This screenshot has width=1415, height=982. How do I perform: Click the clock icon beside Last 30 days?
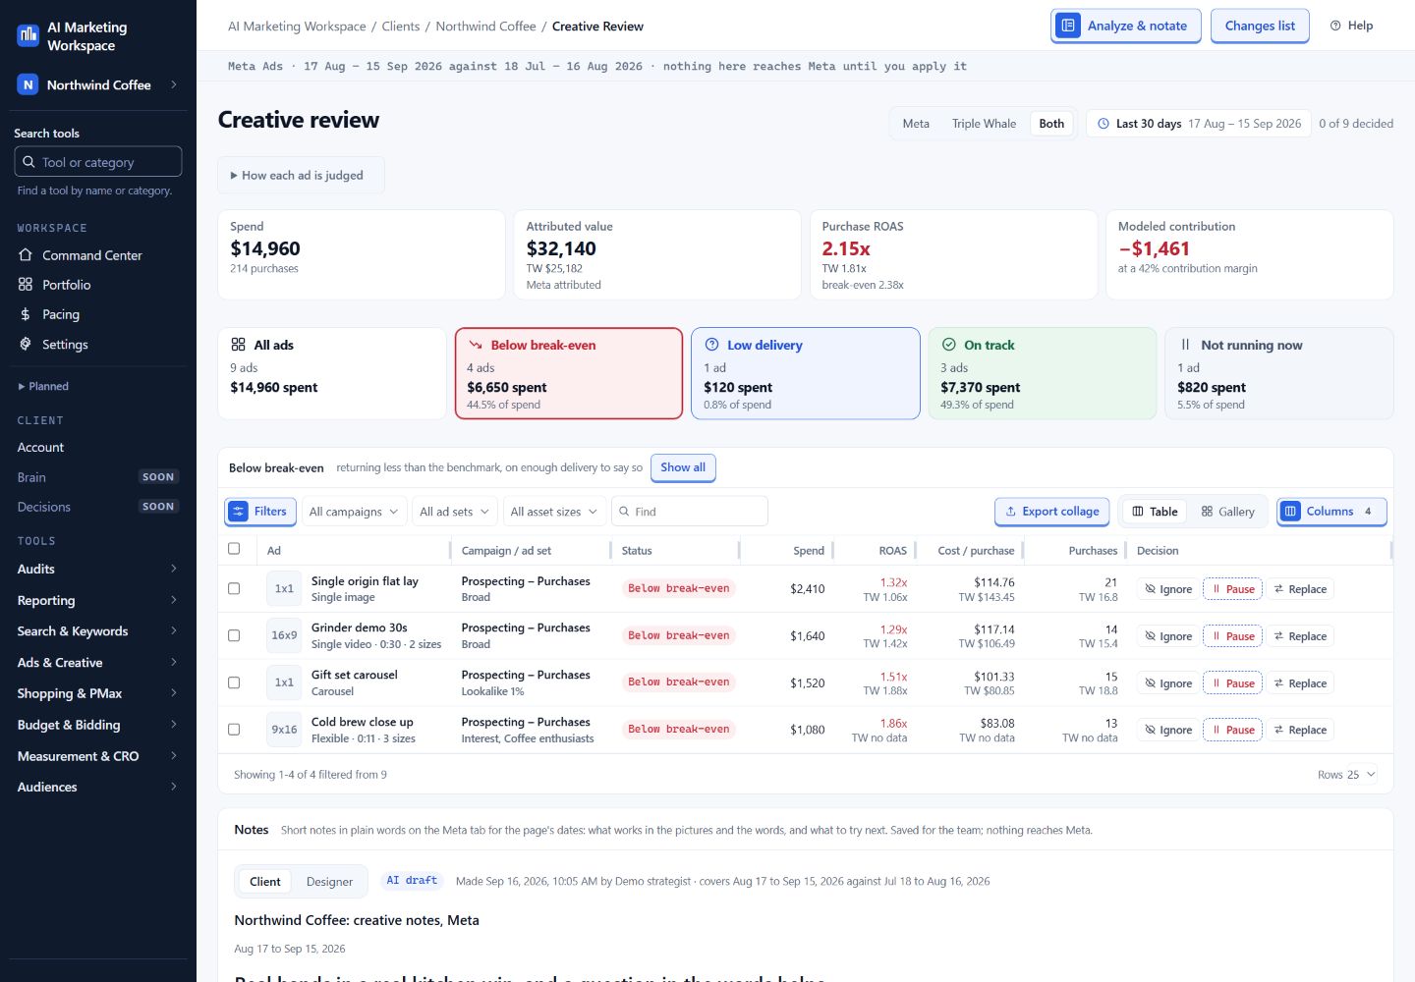(1104, 124)
